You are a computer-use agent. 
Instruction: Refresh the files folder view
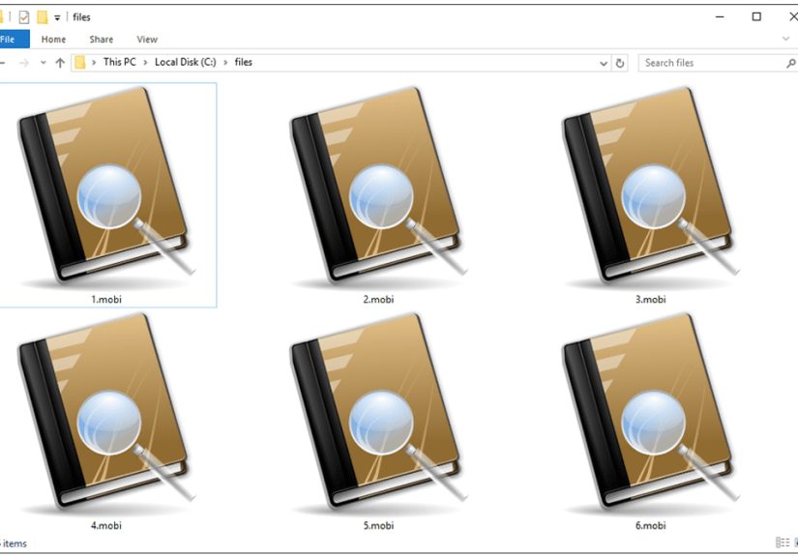click(x=619, y=63)
